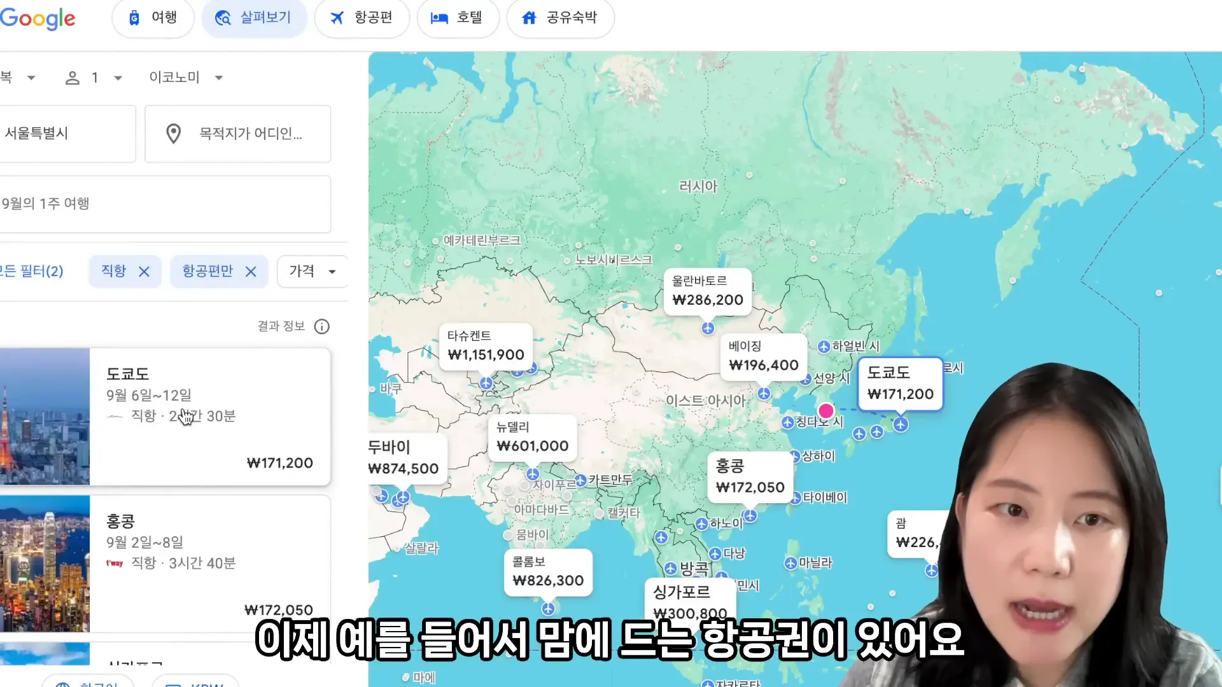Click the 베이징 ₩196,400 map label
1222x687 pixels.
(x=763, y=357)
